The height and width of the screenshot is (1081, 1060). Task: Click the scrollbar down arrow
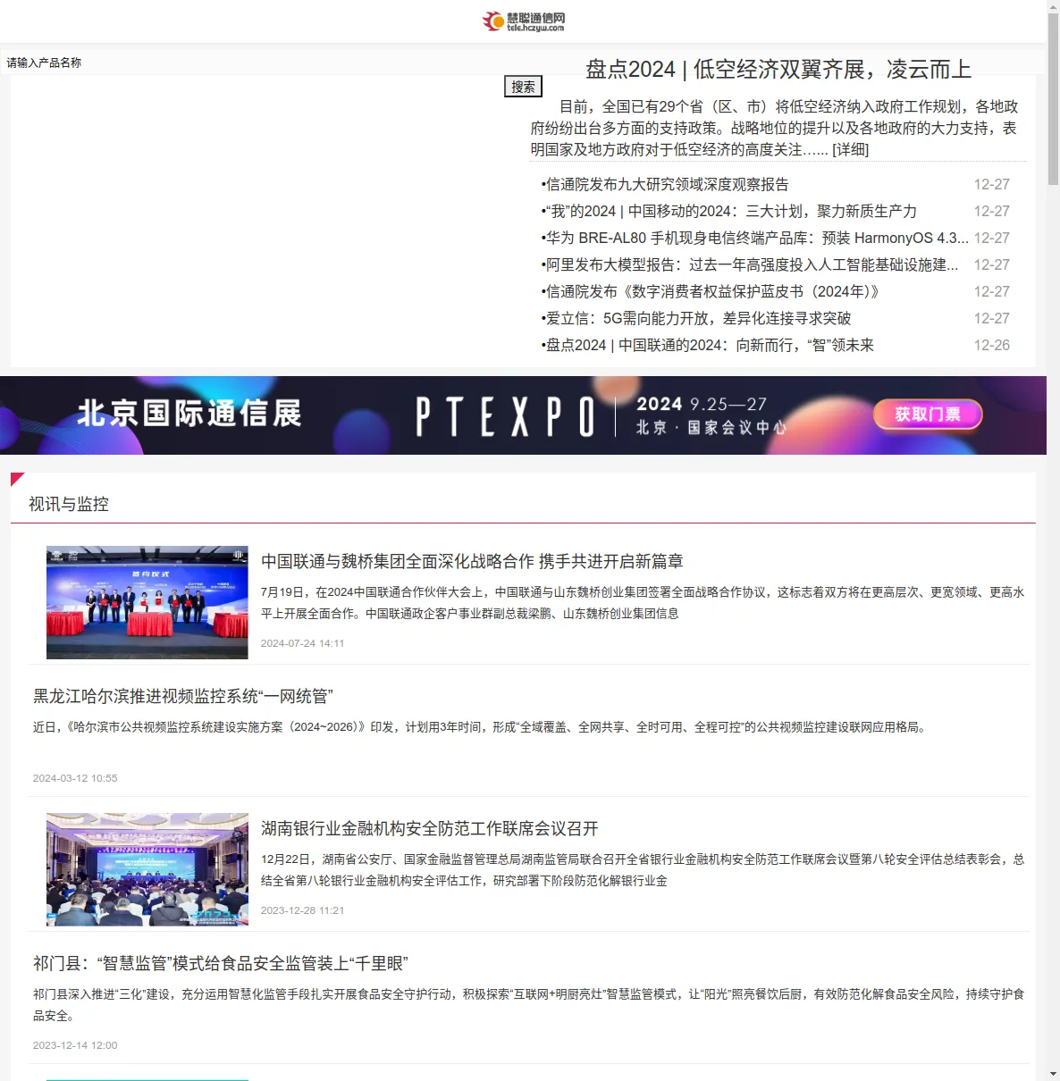click(x=1053, y=1074)
